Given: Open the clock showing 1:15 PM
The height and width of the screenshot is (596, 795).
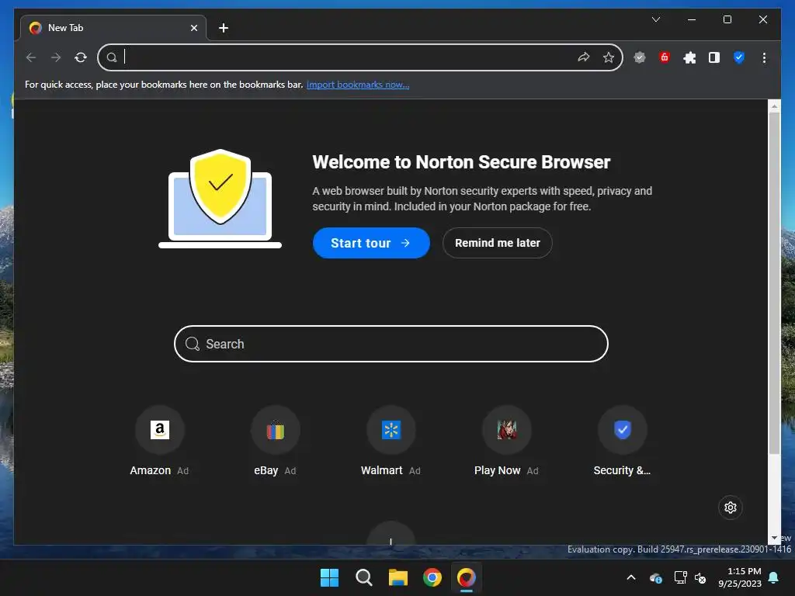Looking at the screenshot, I should pyautogui.click(x=740, y=577).
